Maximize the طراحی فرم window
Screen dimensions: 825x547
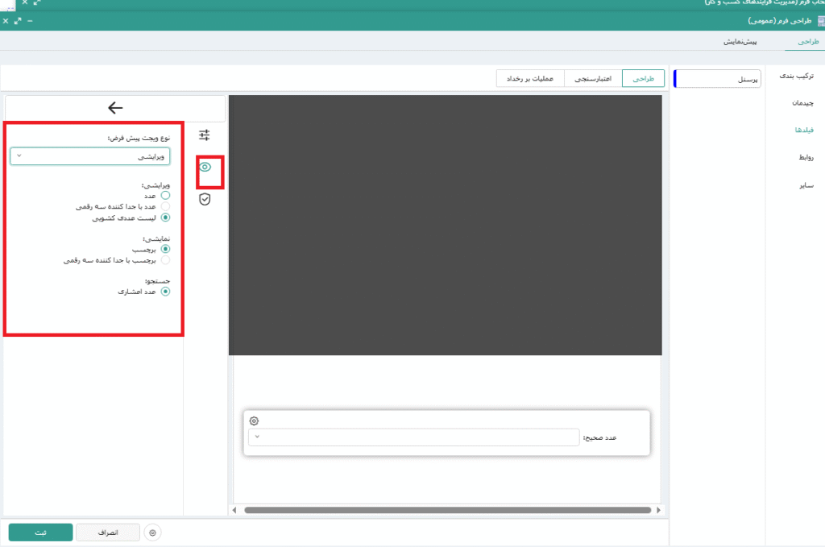coord(18,21)
